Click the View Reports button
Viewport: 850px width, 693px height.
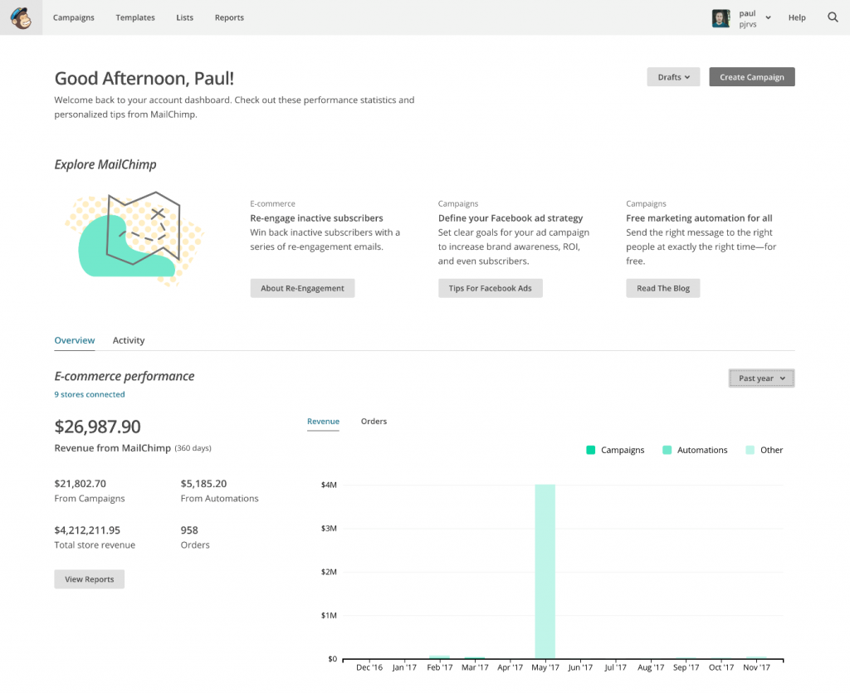tap(90, 579)
